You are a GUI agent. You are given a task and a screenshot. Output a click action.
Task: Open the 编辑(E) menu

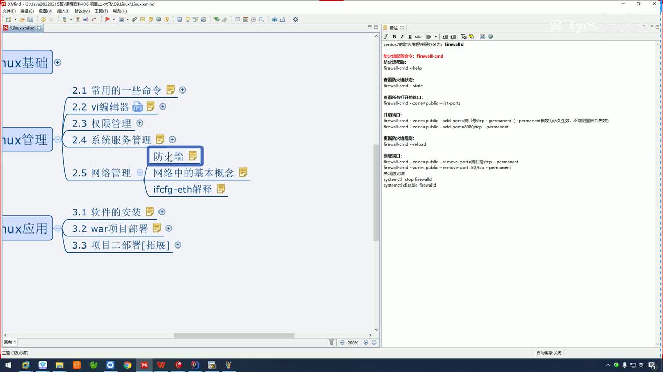tap(27, 11)
